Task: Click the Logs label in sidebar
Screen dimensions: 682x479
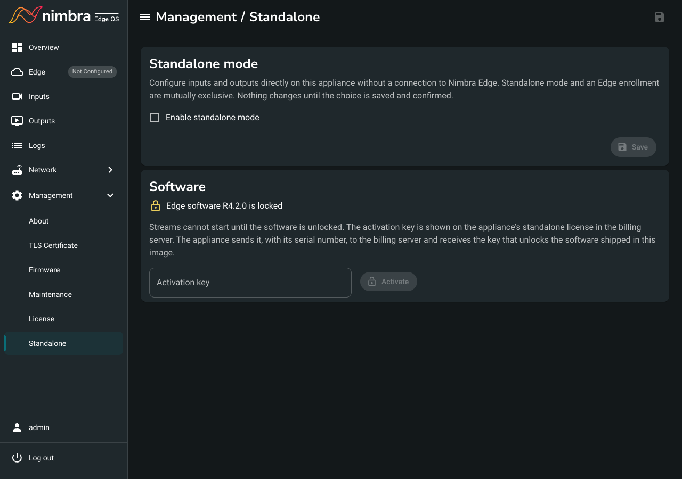Action: (x=37, y=145)
